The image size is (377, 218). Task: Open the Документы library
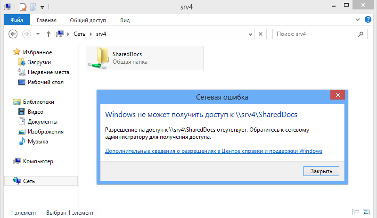click(42, 122)
